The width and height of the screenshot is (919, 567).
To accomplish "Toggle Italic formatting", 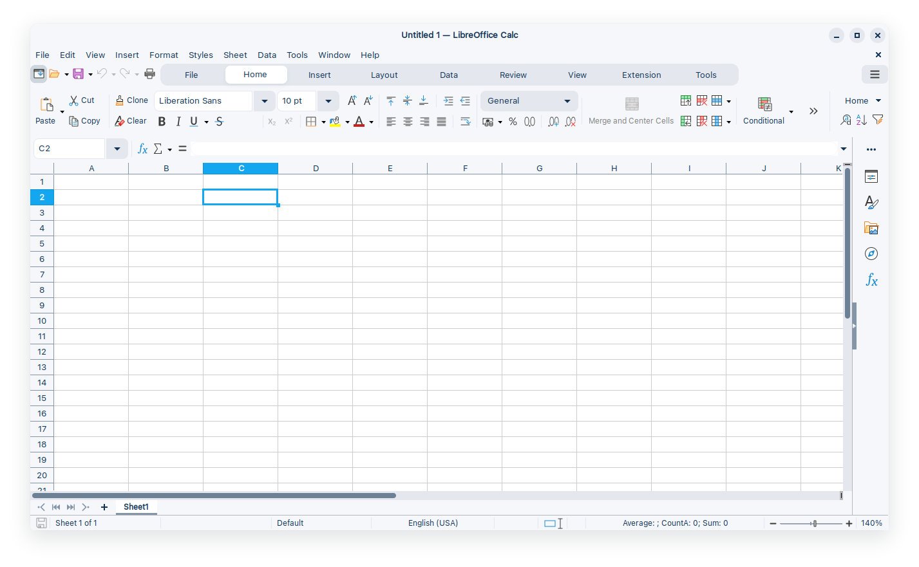I will (x=178, y=122).
